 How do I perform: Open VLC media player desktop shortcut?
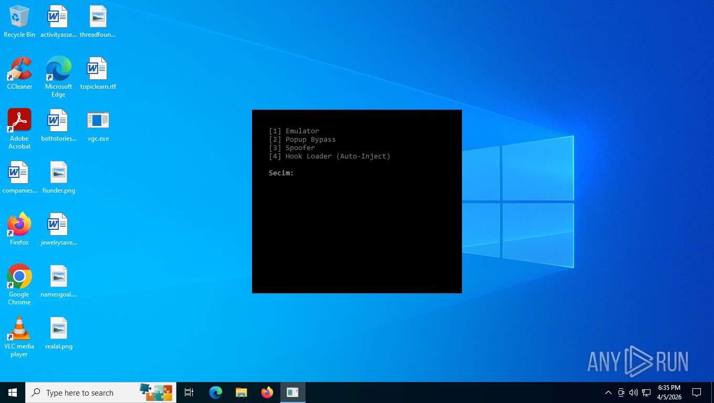(x=19, y=336)
